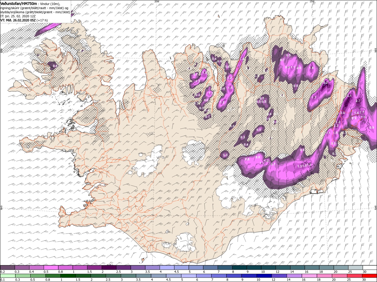
Task: Click the '0.2' label on the upper legend scale
Action: tap(2, 272)
